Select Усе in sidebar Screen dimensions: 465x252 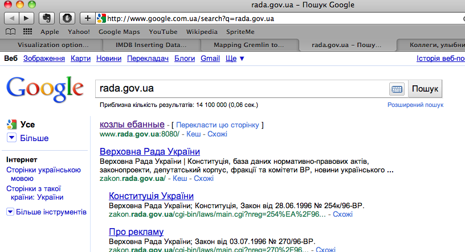[27, 125]
